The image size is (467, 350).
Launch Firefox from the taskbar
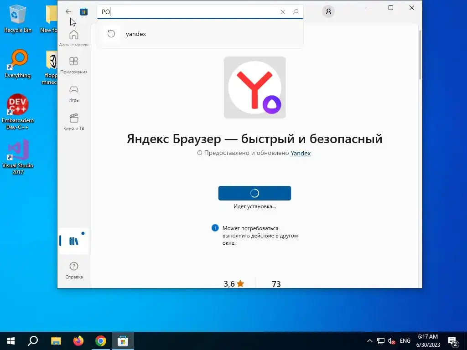tap(78, 341)
